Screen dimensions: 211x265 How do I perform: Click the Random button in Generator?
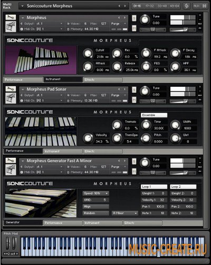pyautogui.click(x=96, y=213)
